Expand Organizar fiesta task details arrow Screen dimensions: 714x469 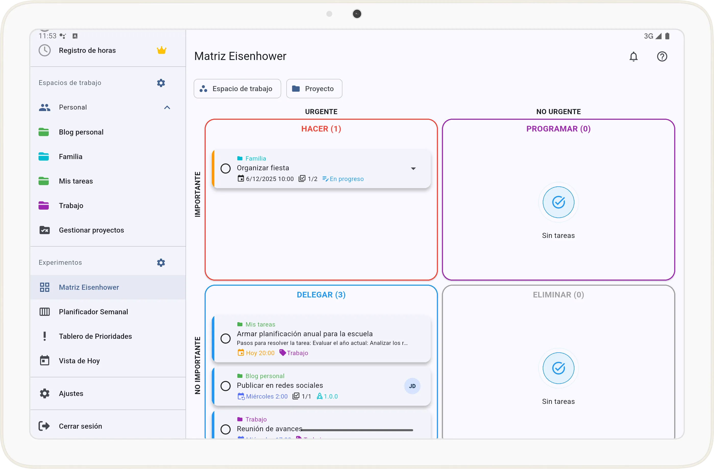(413, 169)
